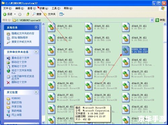Screen dimensions: 168x125
Task: Toggle the 文件夹 folders pane
Action: click(50, 14)
